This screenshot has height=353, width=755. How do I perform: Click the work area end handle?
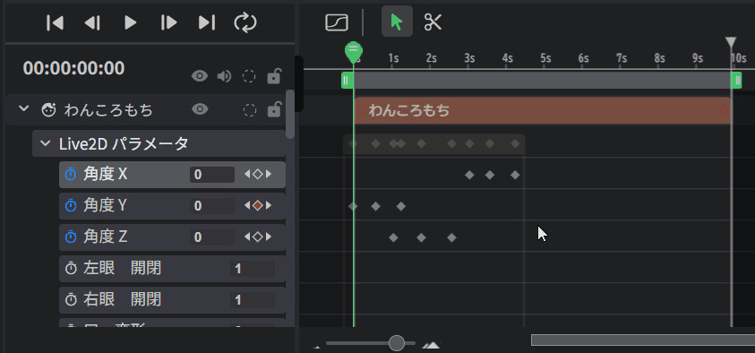pyautogui.click(x=736, y=80)
